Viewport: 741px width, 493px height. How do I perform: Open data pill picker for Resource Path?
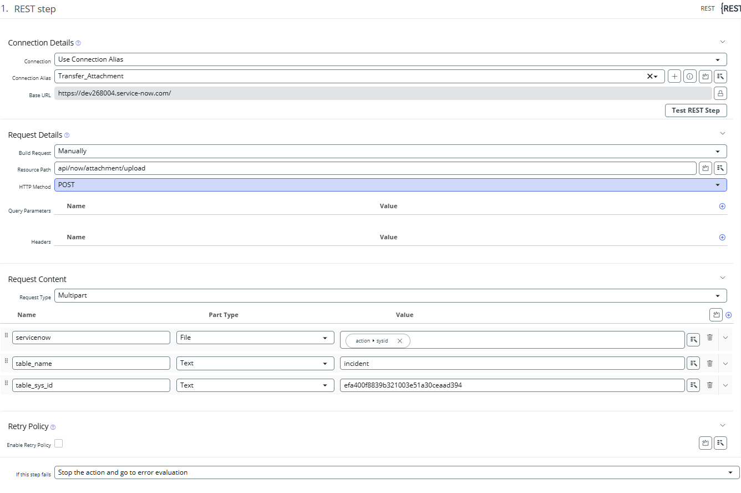[720, 168]
